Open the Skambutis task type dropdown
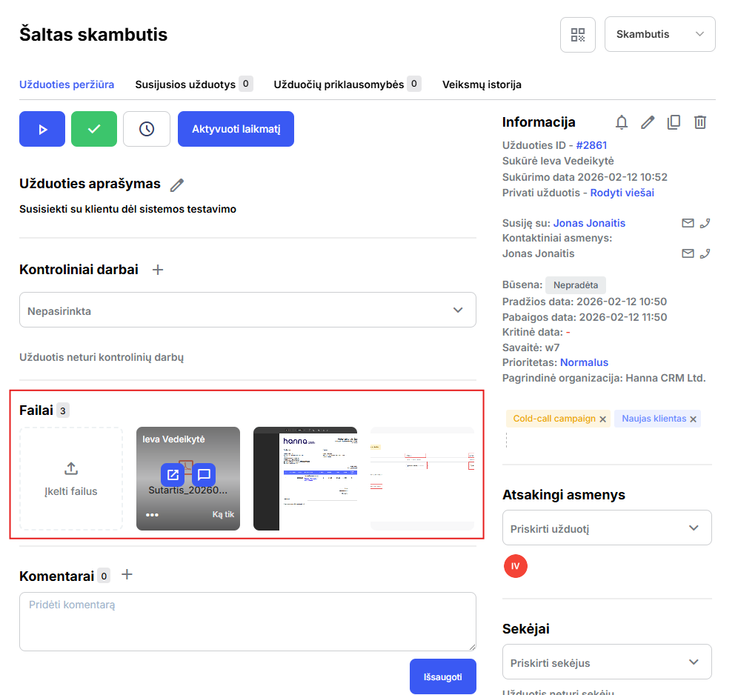This screenshot has width=738, height=695. tap(659, 34)
